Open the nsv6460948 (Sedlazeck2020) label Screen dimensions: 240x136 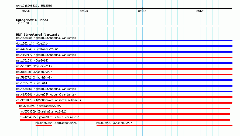pyautogui.click(x=37, y=49)
